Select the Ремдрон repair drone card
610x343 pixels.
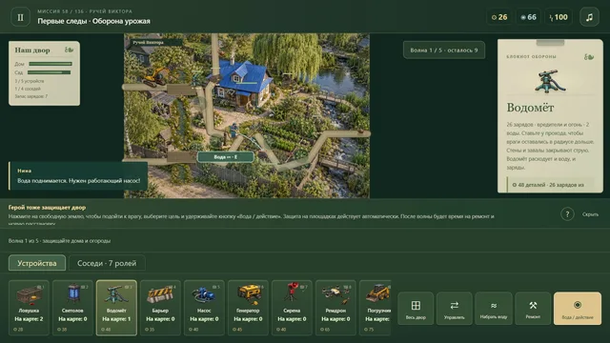pyautogui.click(x=335, y=307)
